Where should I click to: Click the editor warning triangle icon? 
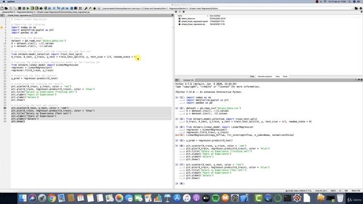2,27
